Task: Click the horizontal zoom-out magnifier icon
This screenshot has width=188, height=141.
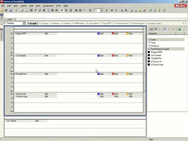Action: pos(136,11)
